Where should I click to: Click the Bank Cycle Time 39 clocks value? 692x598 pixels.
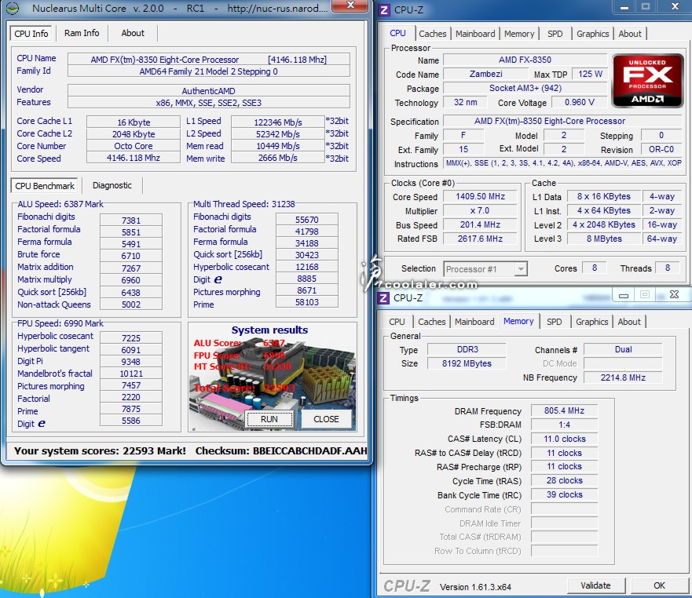[x=564, y=495]
